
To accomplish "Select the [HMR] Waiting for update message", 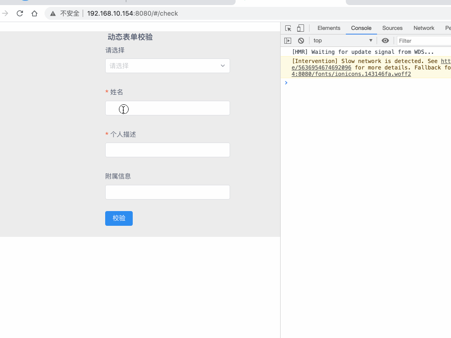I will pyautogui.click(x=363, y=52).
